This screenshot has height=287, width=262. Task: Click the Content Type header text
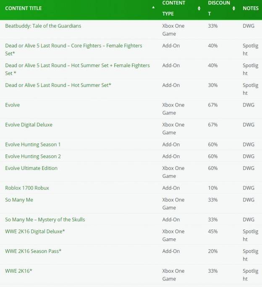click(174, 8)
